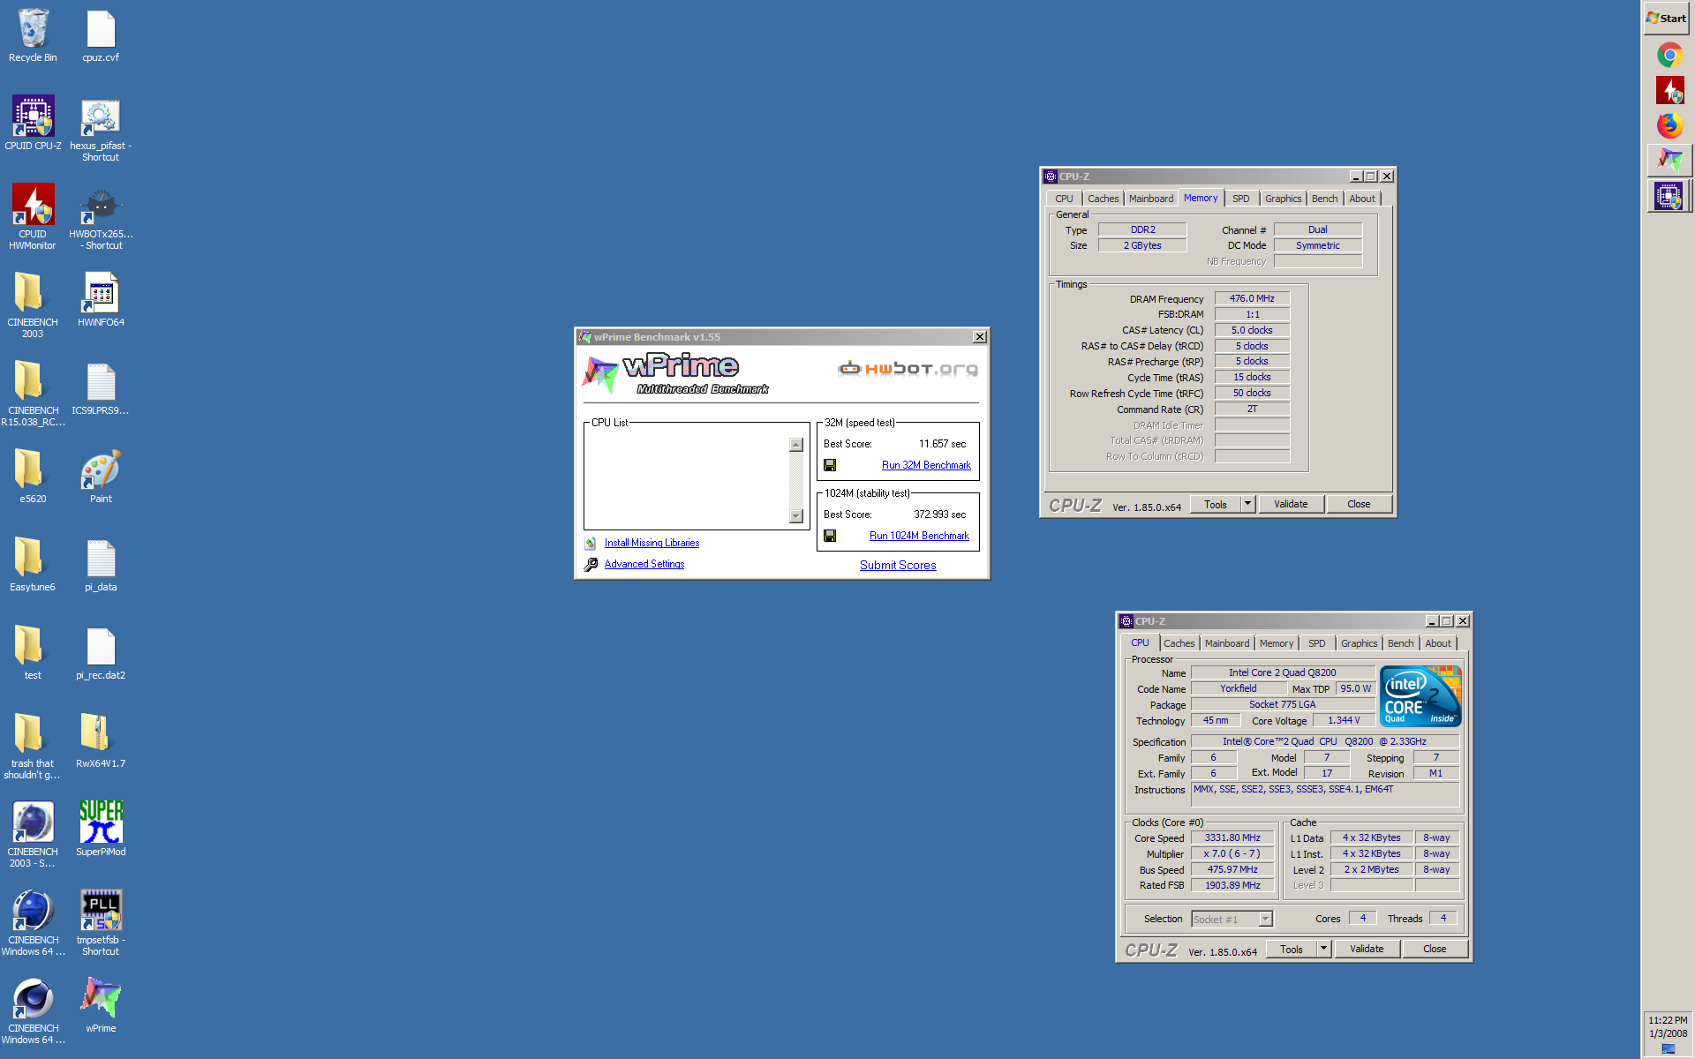The width and height of the screenshot is (1695, 1059).
Task: Click Install Missing Libraries link
Action: [x=652, y=543]
